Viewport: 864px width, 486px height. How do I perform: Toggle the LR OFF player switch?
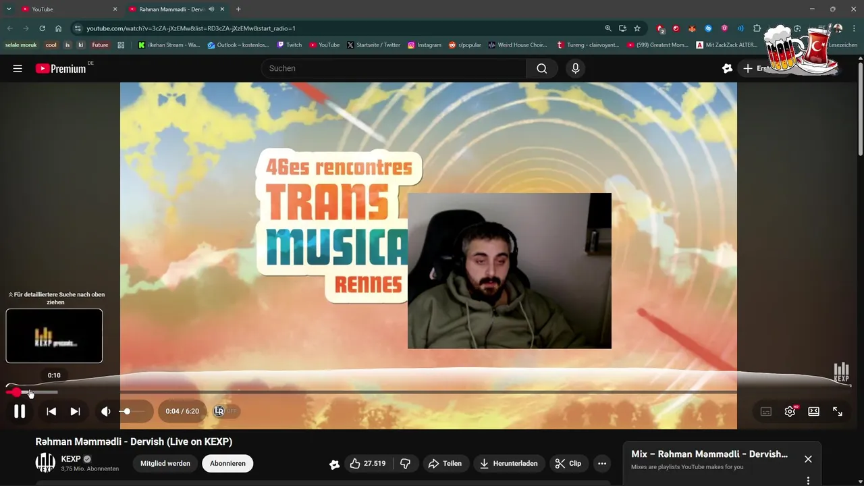point(226,410)
